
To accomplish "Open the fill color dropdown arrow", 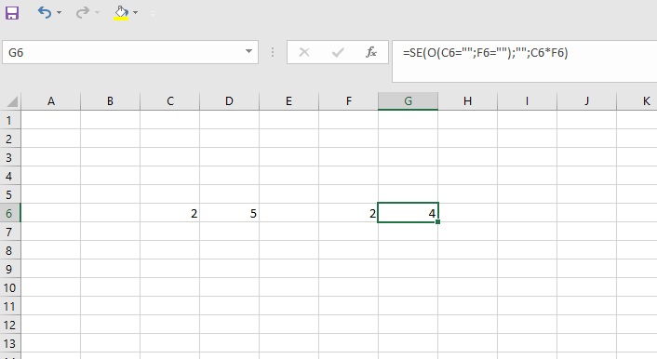I will pos(135,13).
